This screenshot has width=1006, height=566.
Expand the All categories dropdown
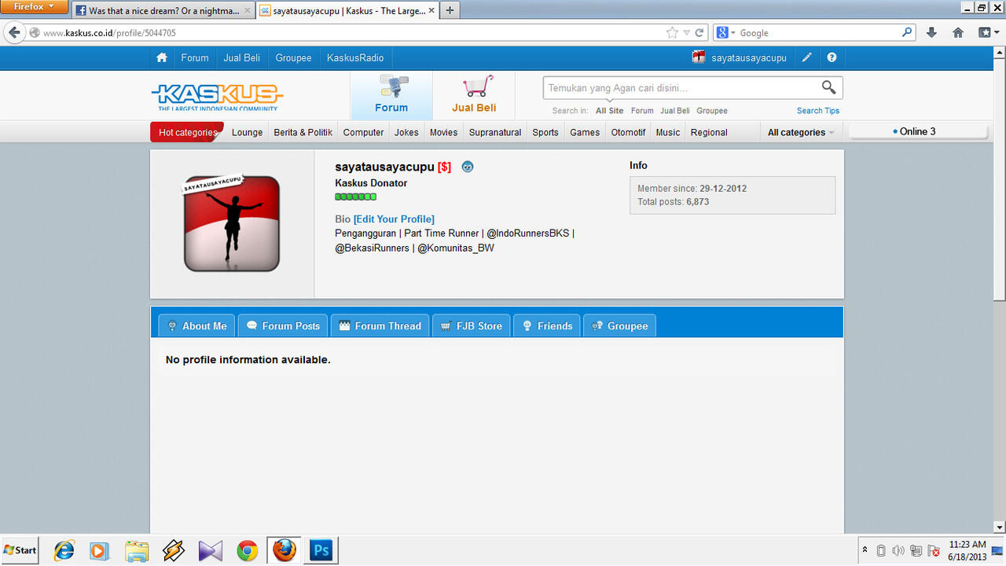point(801,132)
